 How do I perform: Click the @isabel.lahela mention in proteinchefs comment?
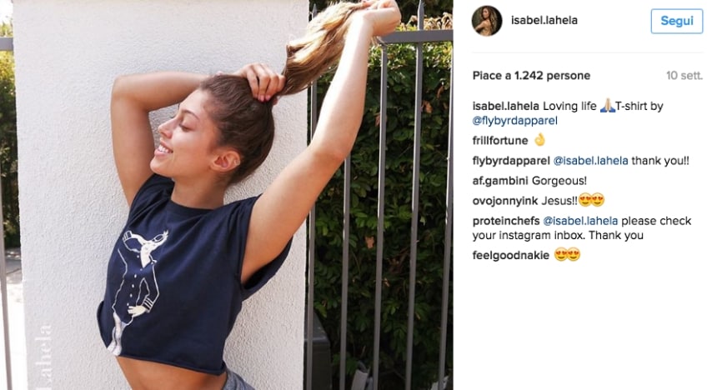coord(580,221)
